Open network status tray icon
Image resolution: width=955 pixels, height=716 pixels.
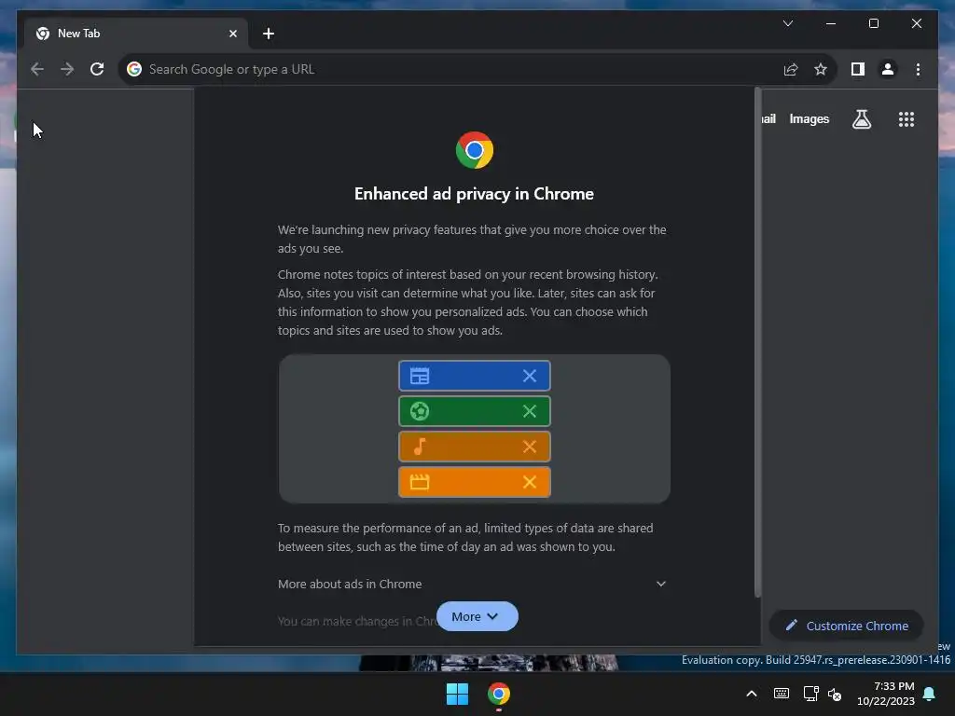[810, 694]
